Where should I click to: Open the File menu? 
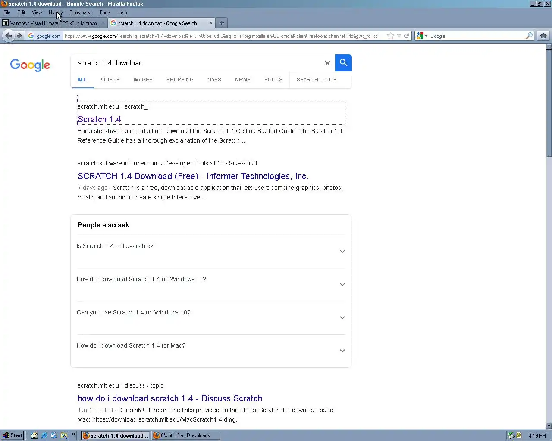click(7, 12)
